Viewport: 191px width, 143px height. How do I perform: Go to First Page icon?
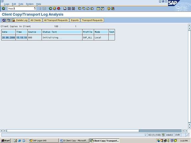(79, 9)
